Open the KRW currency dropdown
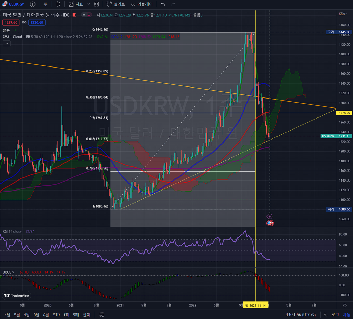This screenshot has width=353, height=319. click(343, 14)
